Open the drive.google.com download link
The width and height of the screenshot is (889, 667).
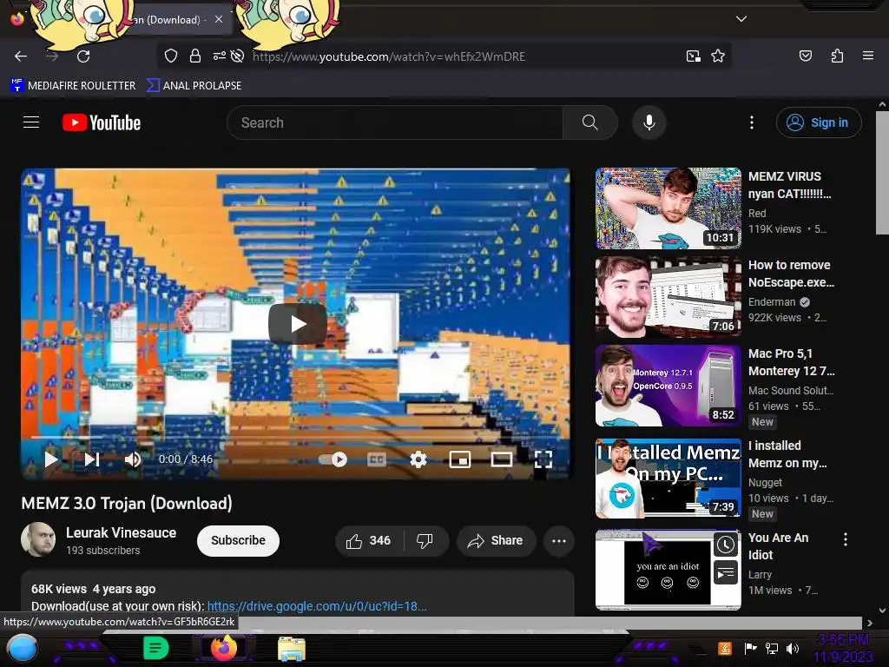[317, 606]
